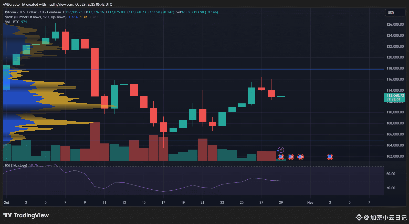This screenshot has width=409, height=224.
Task: Click the RSI value 50.76
Action: click(33, 165)
